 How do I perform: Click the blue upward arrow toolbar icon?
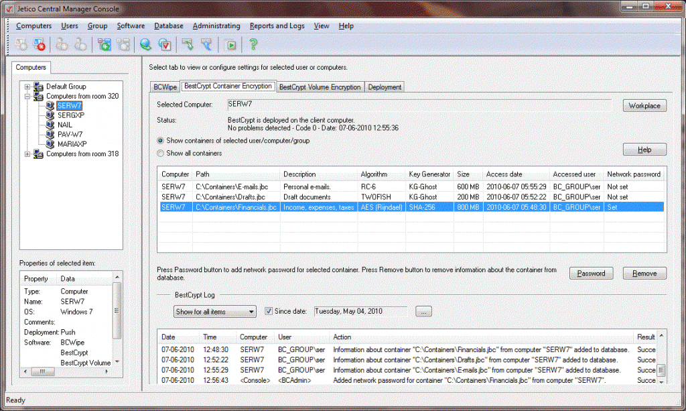tap(206, 44)
